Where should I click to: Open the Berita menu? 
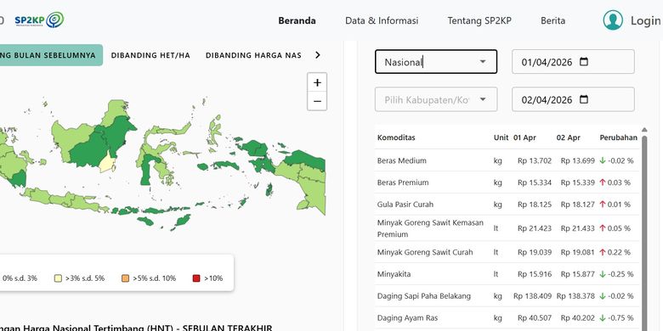[x=552, y=20]
